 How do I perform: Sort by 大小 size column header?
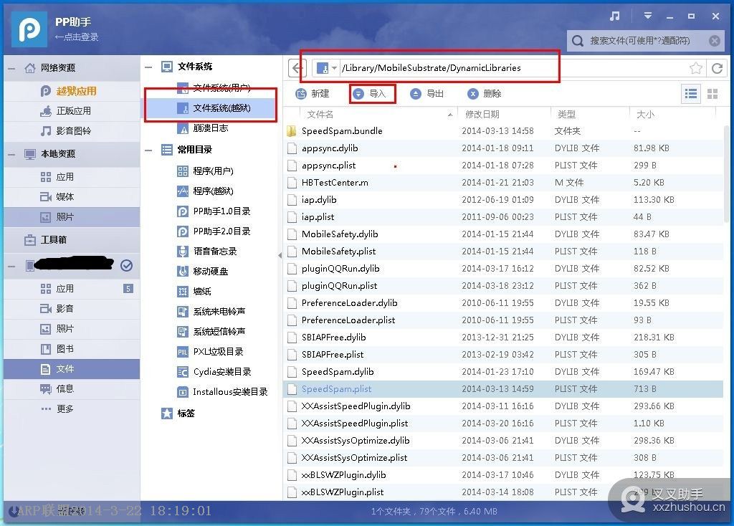[x=646, y=114]
